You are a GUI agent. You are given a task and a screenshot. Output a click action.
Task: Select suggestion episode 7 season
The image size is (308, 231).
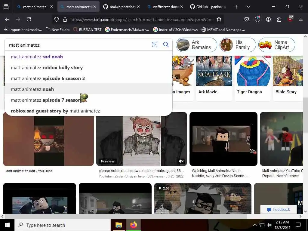pos(88,100)
